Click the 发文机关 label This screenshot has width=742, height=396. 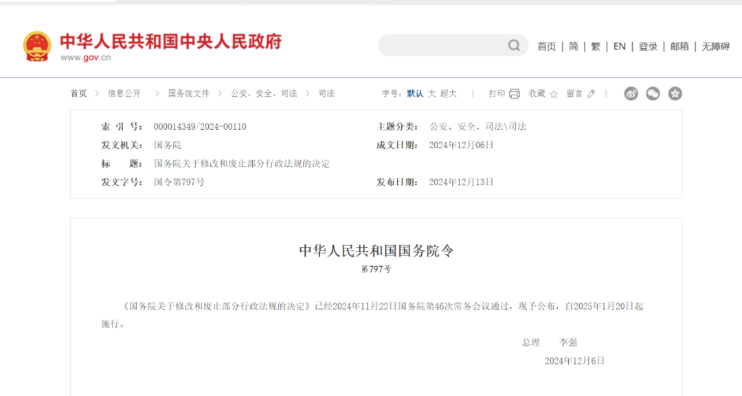122,145
